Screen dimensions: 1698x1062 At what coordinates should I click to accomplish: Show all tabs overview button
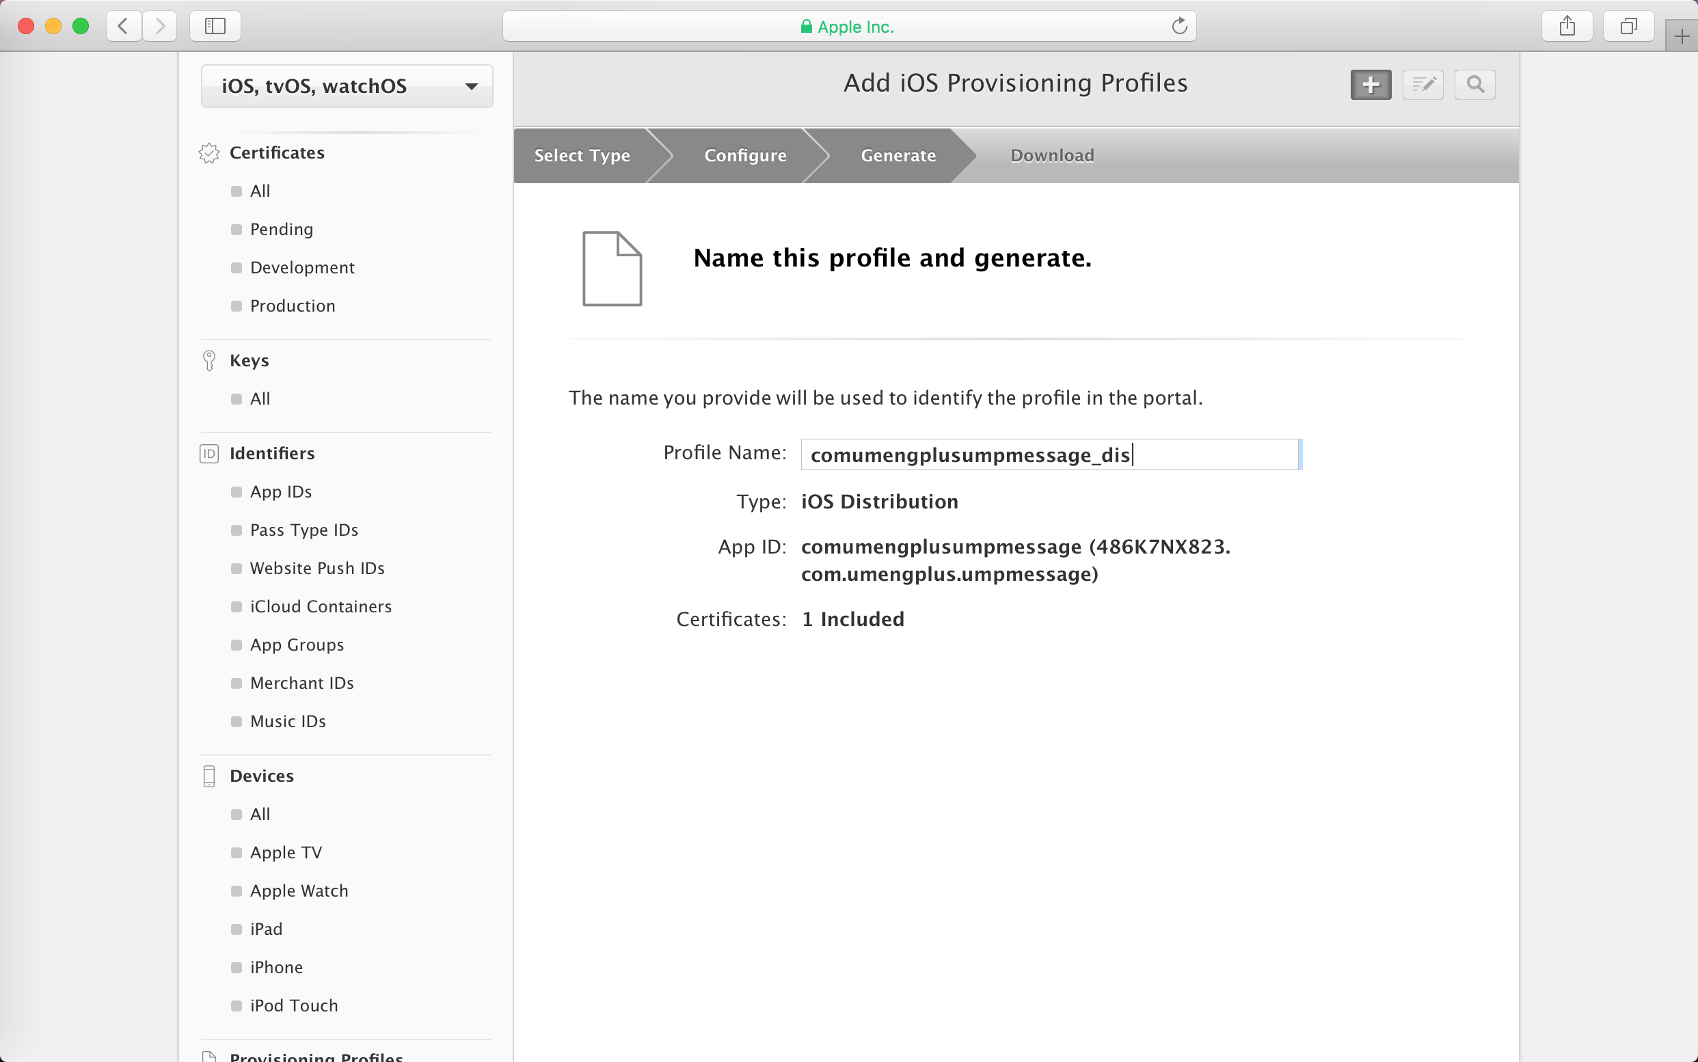coord(1628,27)
